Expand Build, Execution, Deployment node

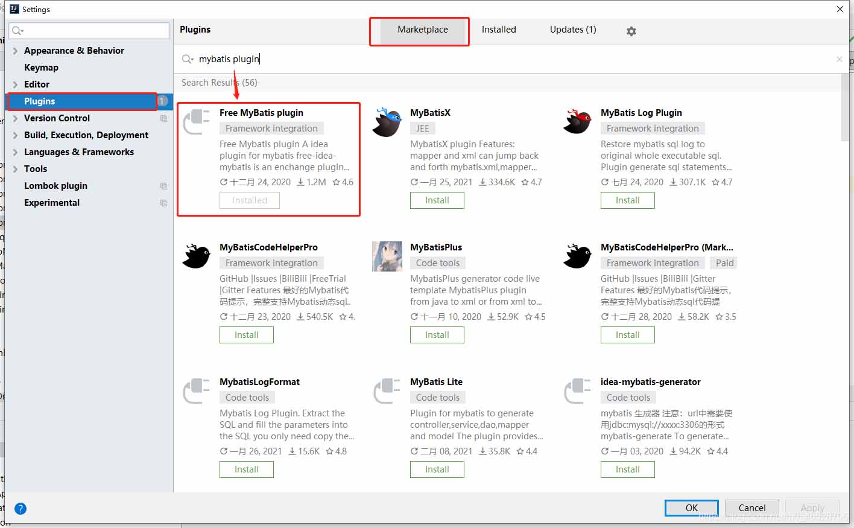[x=15, y=135]
